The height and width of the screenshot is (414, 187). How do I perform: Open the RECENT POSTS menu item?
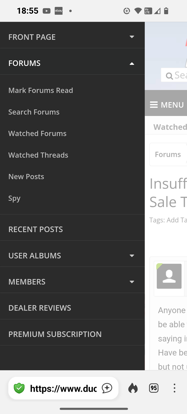(x=36, y=230)
